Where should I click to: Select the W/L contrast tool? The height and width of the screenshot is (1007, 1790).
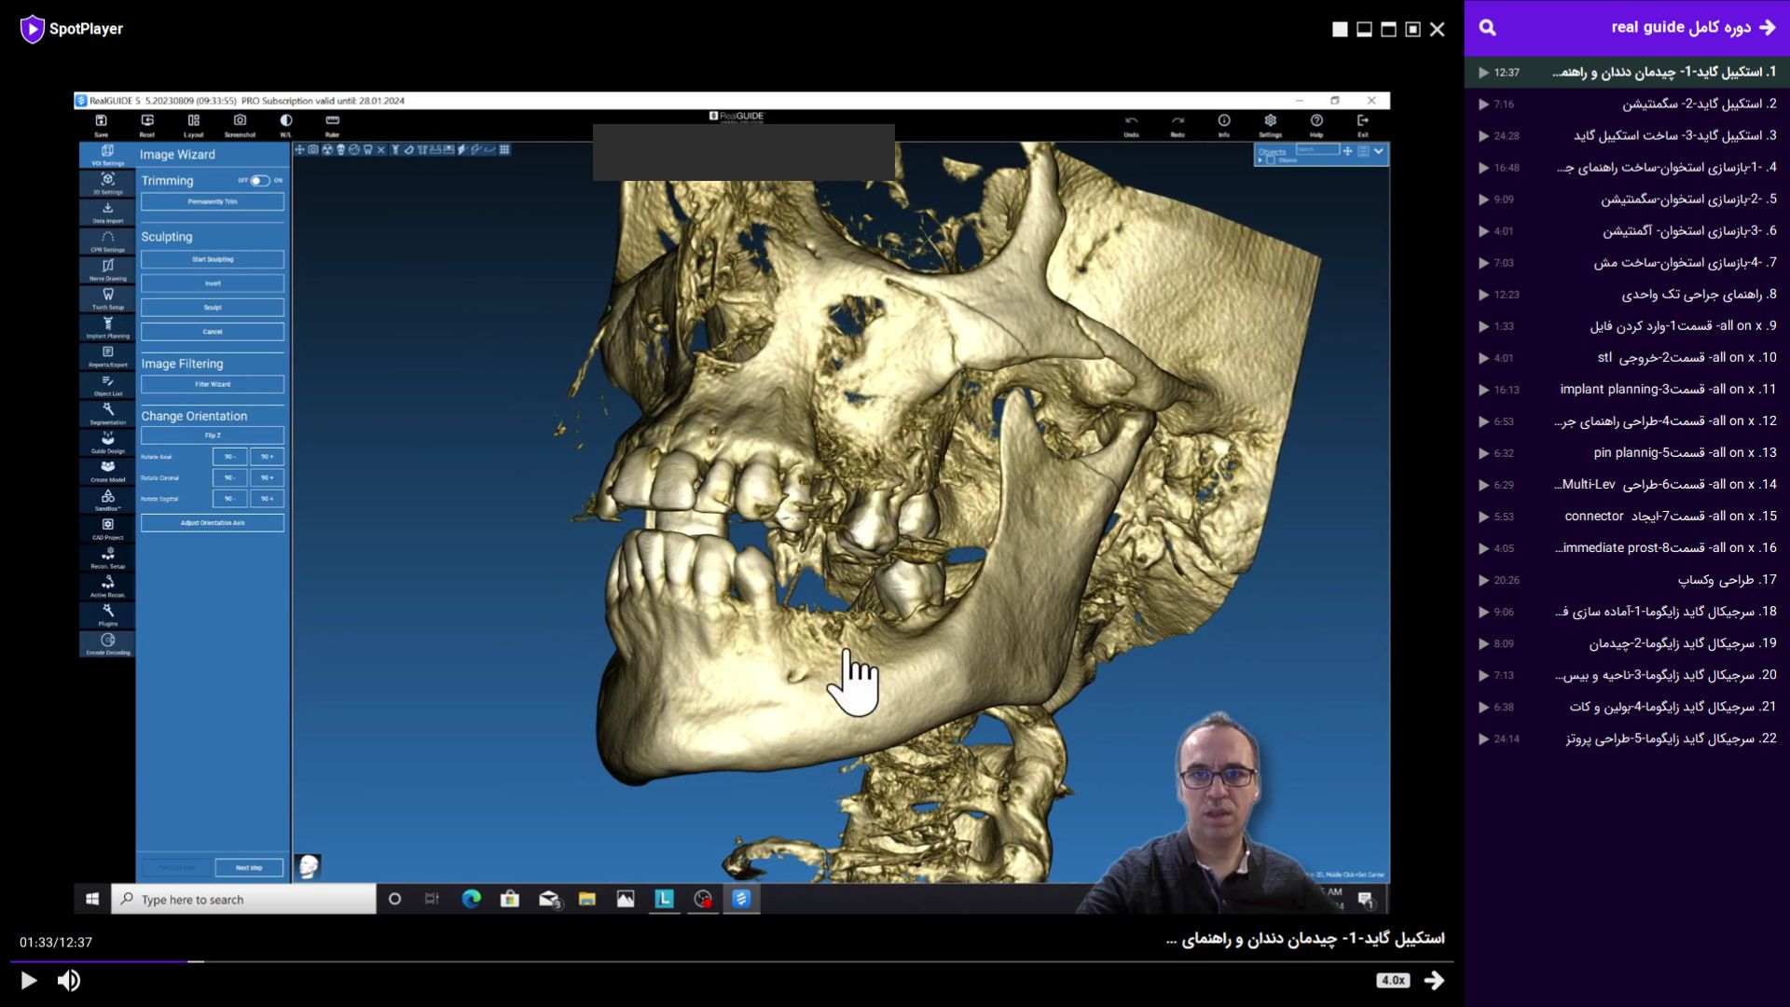coord(286,124)
